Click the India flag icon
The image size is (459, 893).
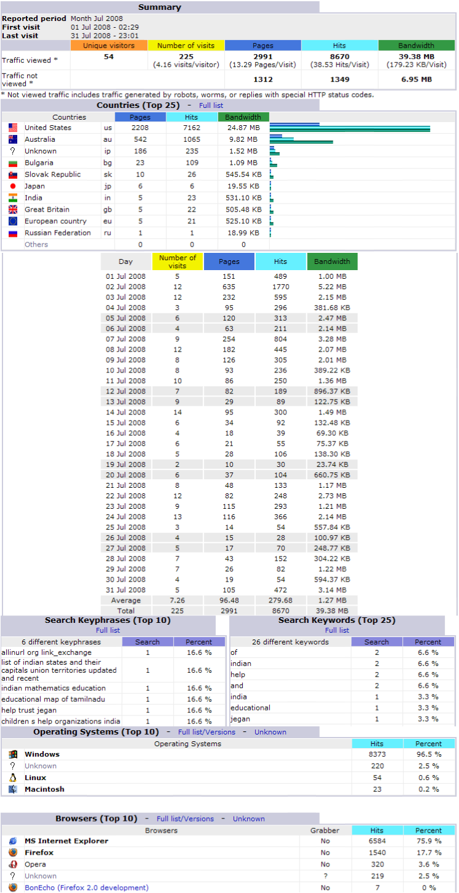pyautogui.click(x=13, y=198)
